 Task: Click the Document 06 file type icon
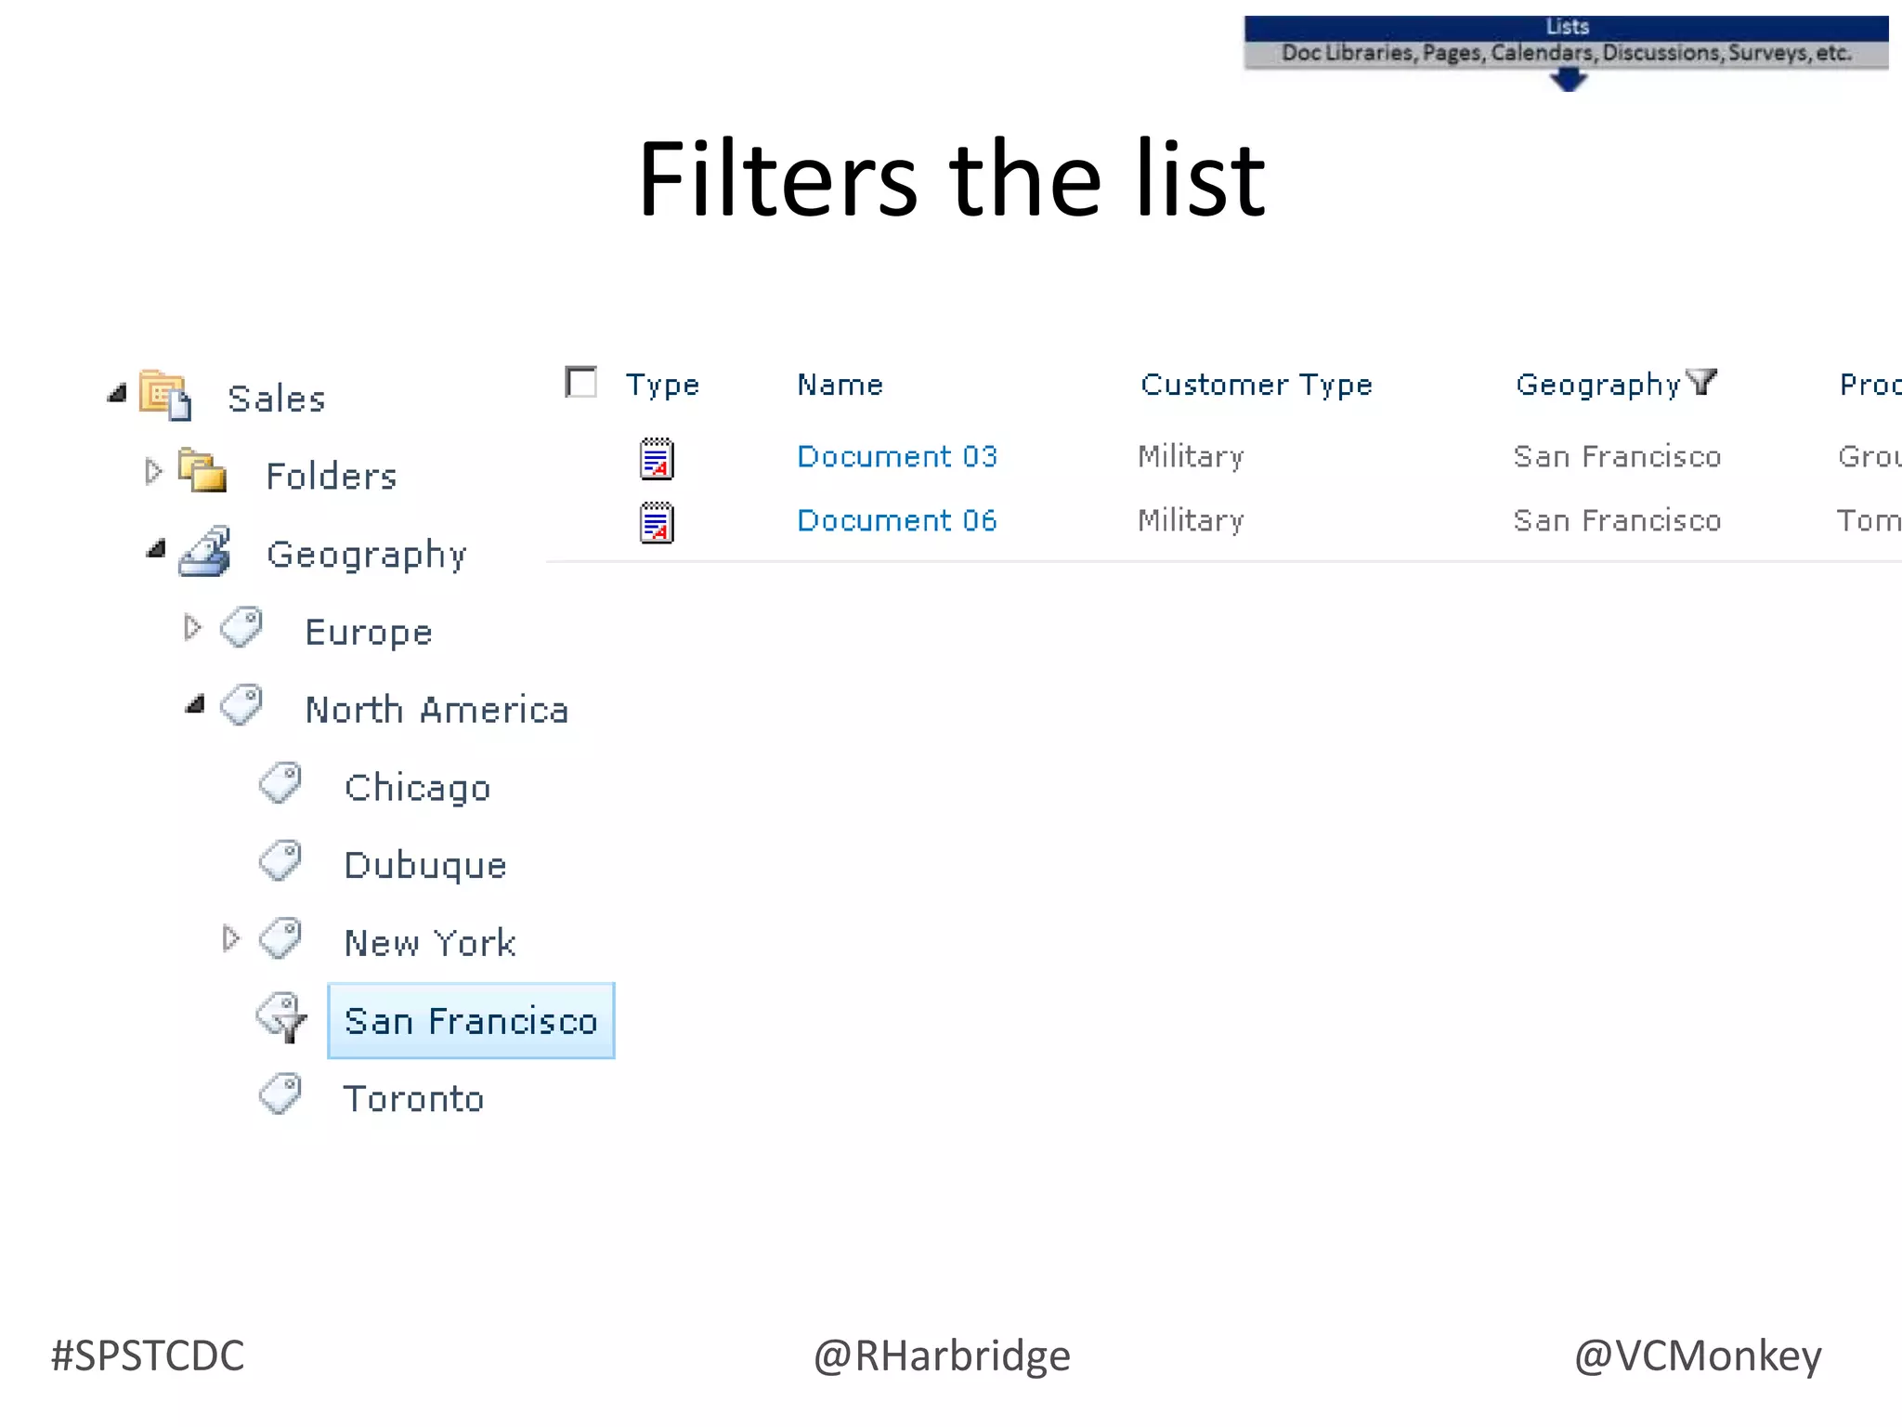[657, 522]
